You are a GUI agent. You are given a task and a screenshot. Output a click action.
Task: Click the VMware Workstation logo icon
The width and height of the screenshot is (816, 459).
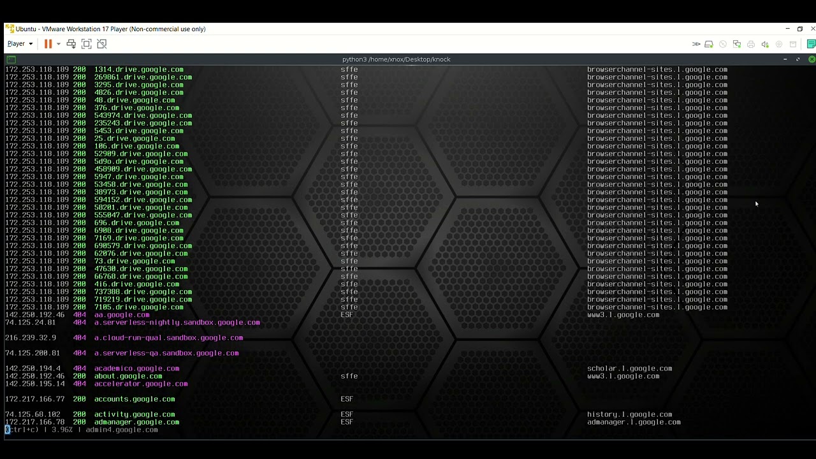pyautogui.click(x=10, y=29)
